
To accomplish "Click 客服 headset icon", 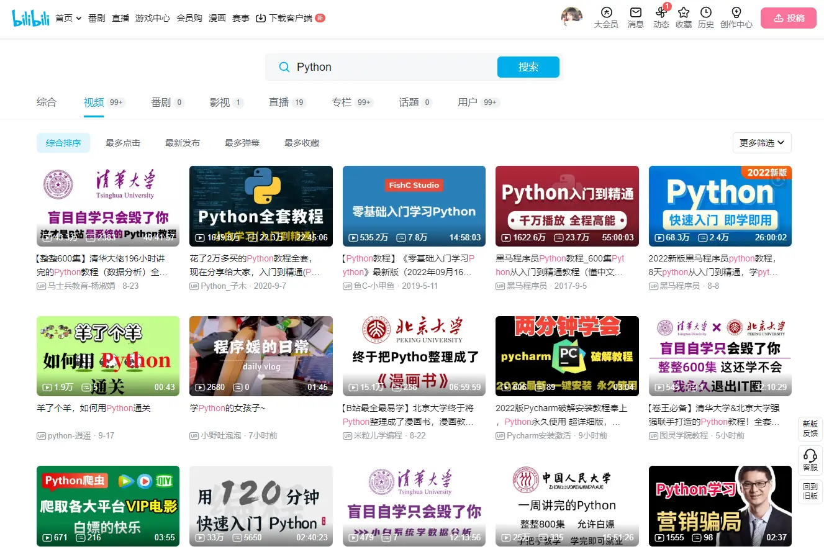I will pos(810,460).
